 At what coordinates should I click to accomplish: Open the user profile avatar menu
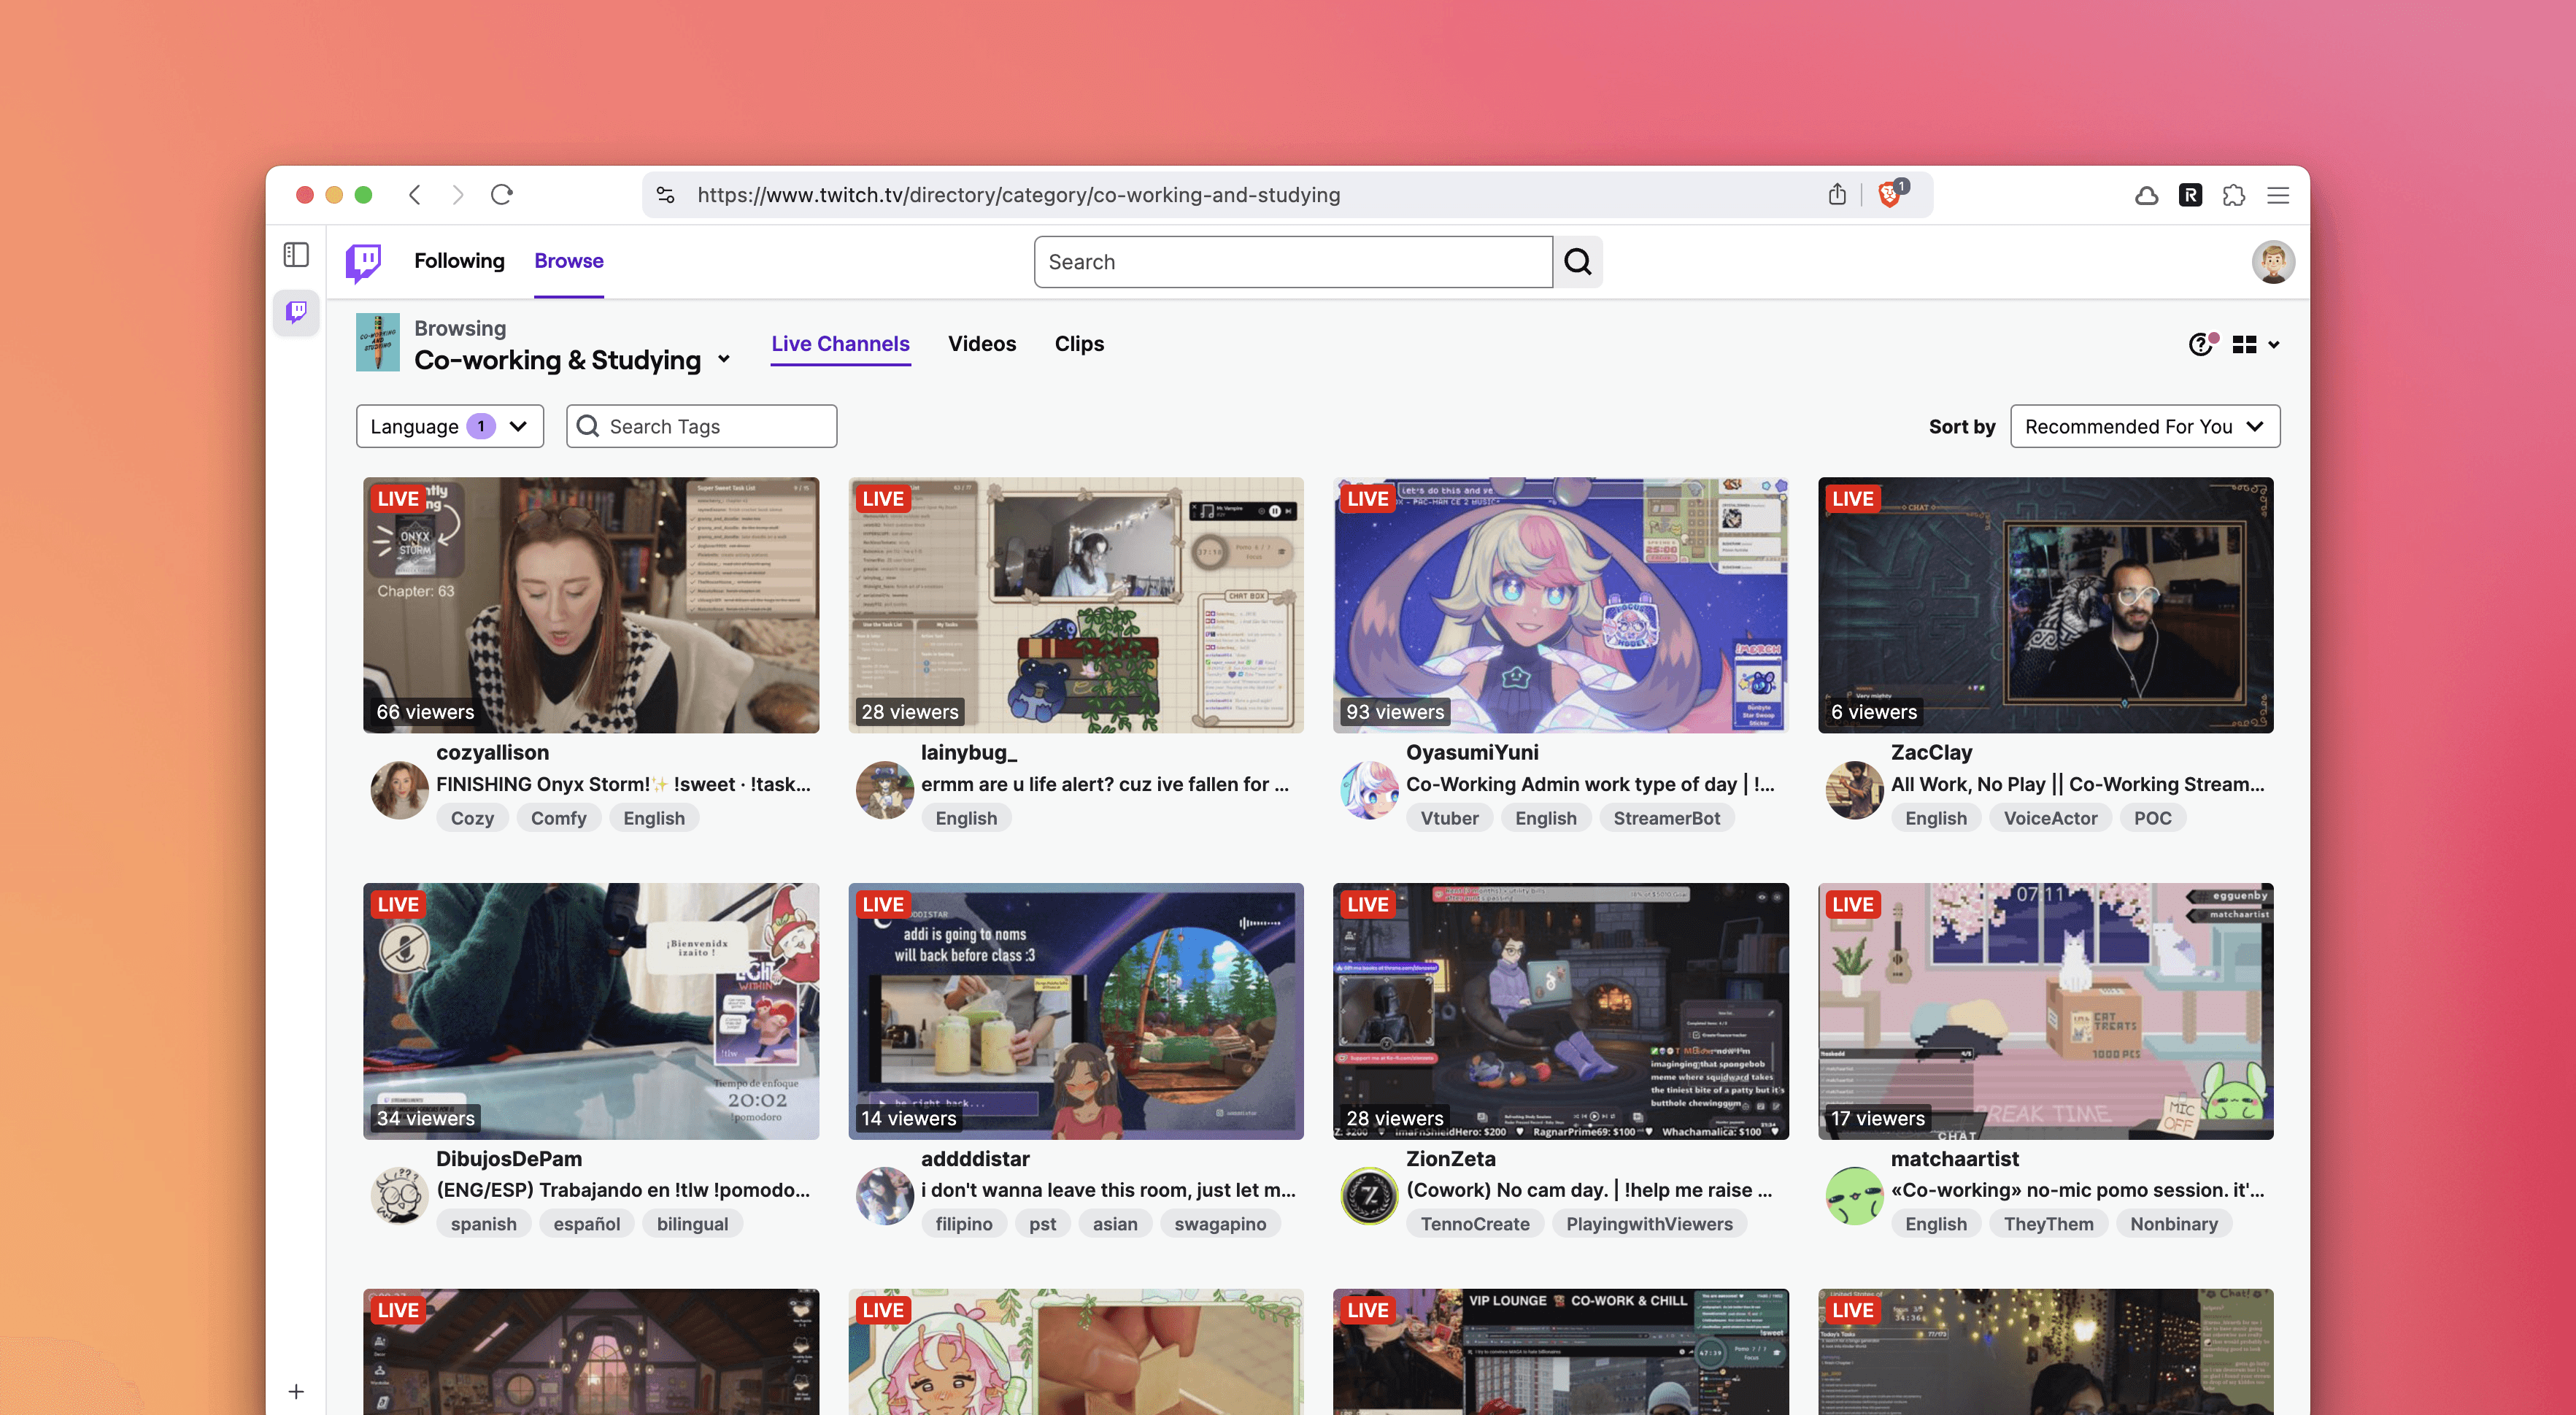coord(2273,262)
